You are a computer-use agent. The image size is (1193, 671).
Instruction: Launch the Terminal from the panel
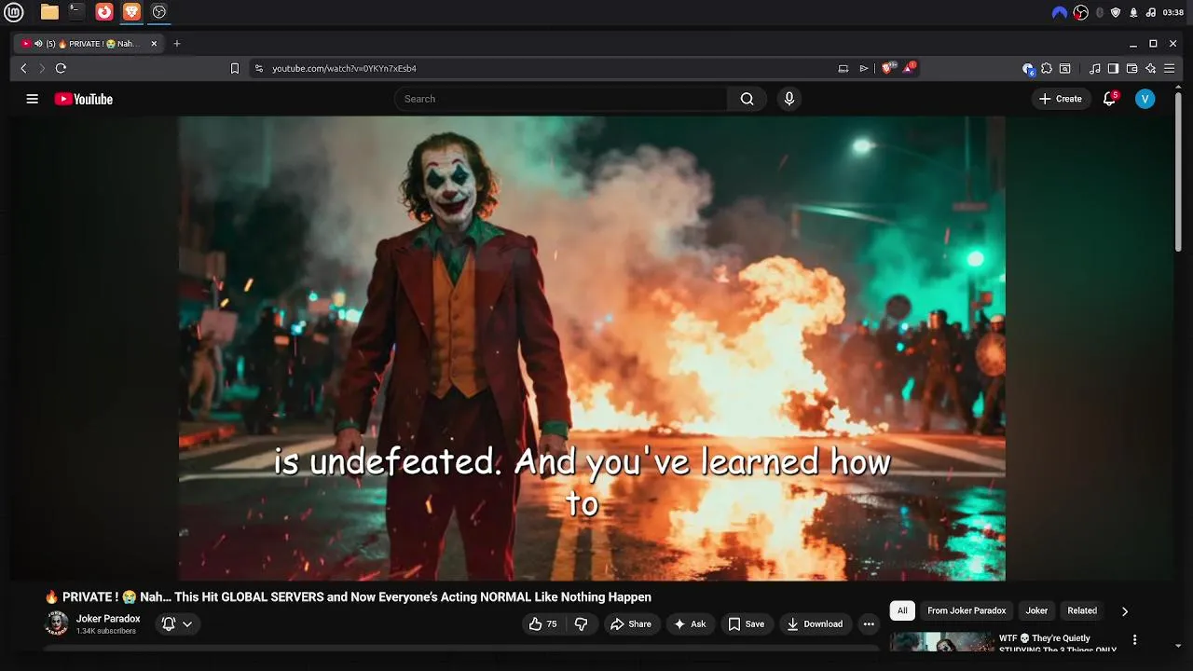click(76, 12)
